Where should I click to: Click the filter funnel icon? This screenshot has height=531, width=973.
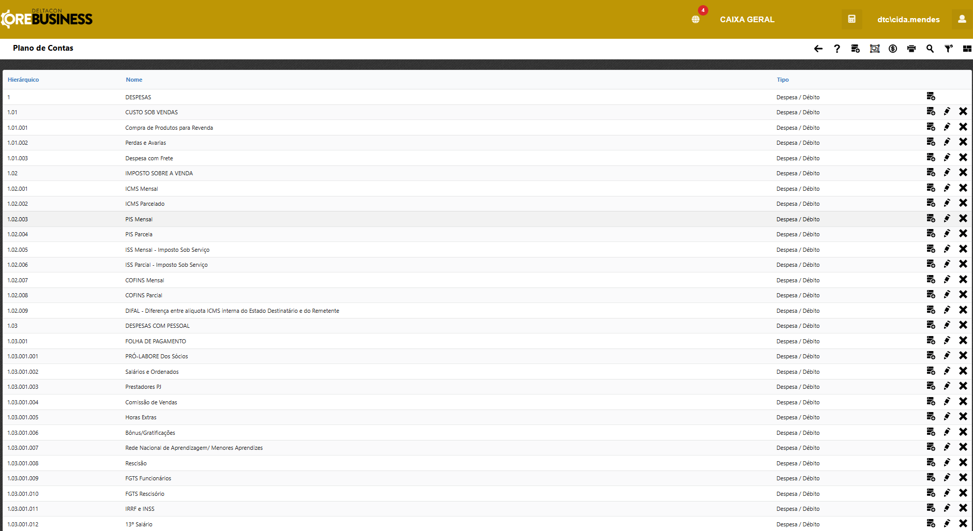(948, 49)
